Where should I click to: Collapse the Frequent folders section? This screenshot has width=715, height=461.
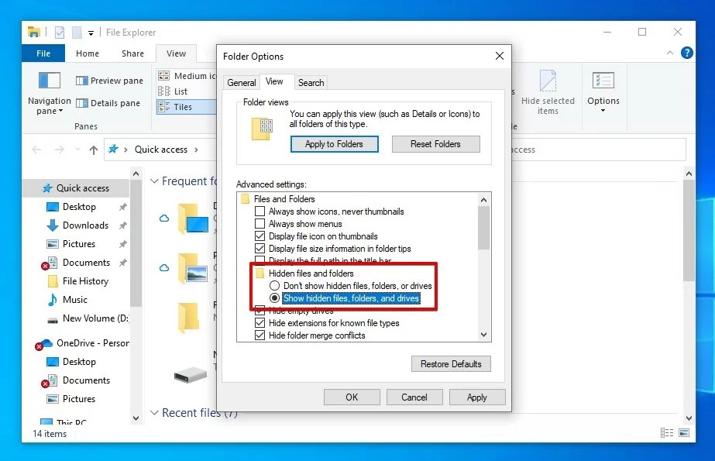154,181
